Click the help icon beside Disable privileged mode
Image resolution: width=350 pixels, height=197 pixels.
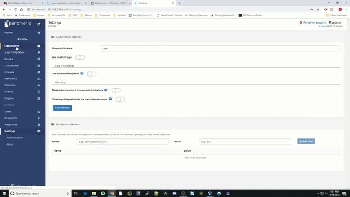coord(110,99)
